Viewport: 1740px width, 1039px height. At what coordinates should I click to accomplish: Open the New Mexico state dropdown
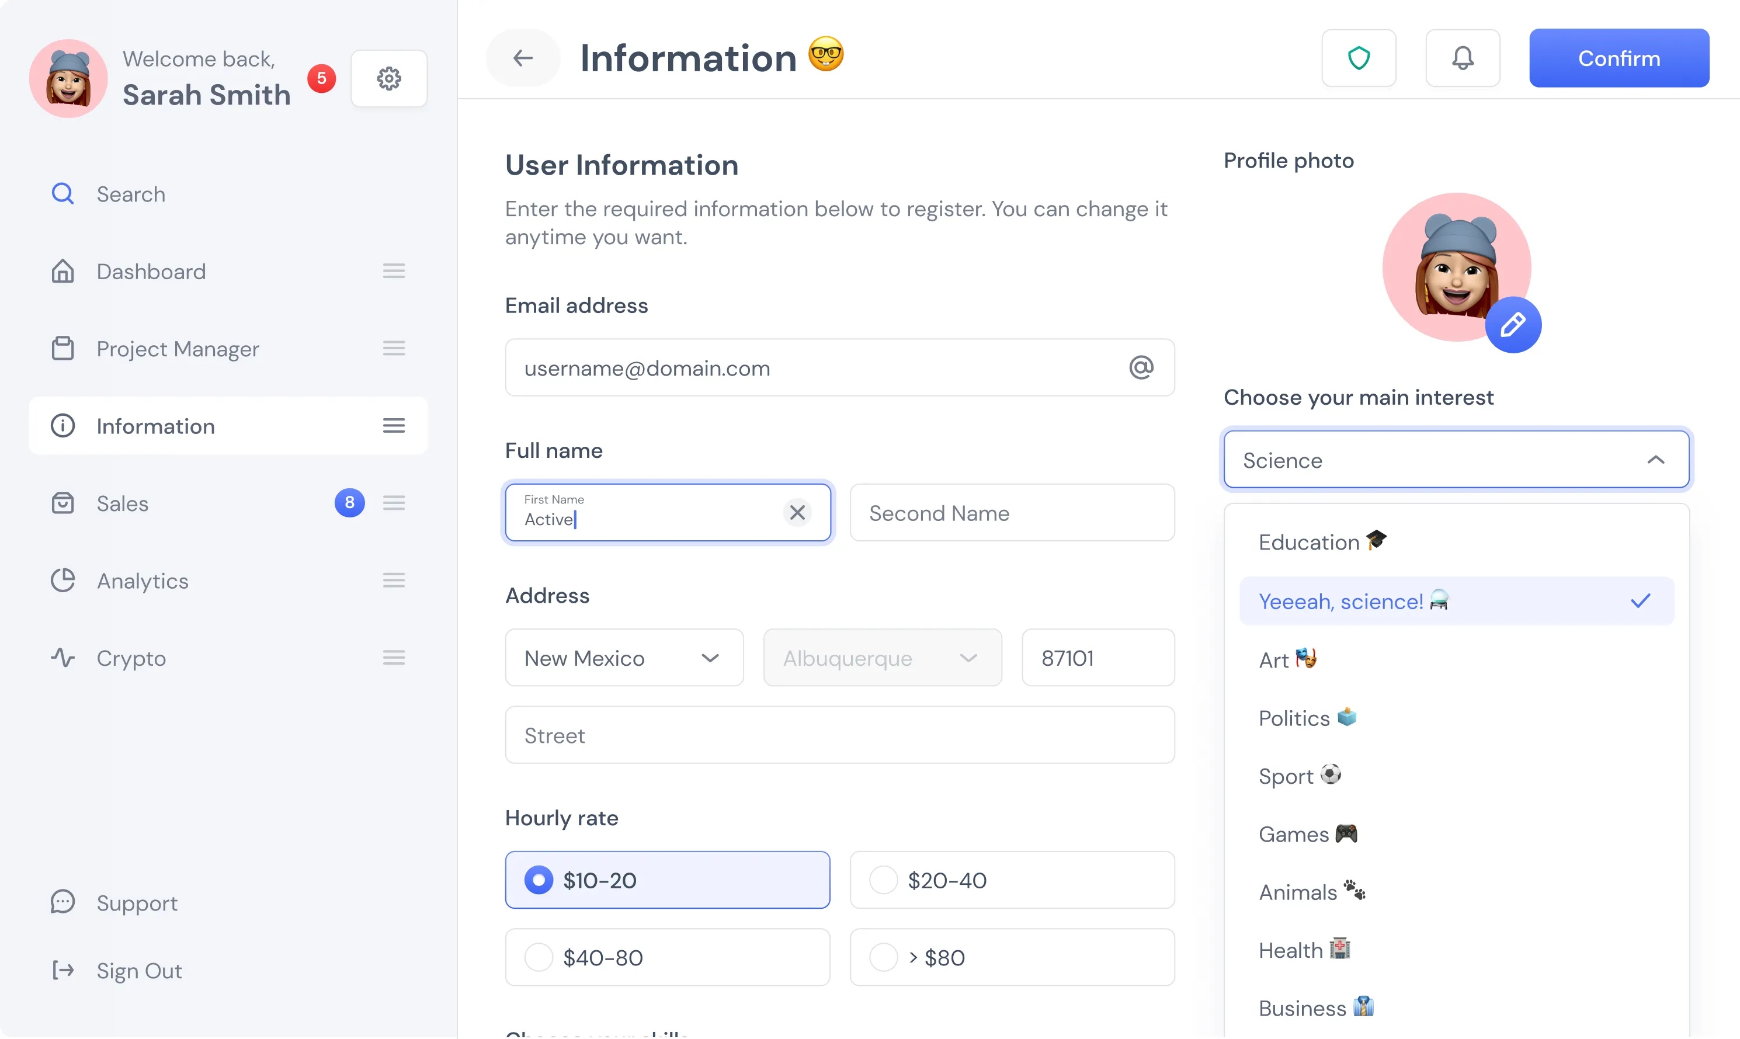(x=624, y=658)
